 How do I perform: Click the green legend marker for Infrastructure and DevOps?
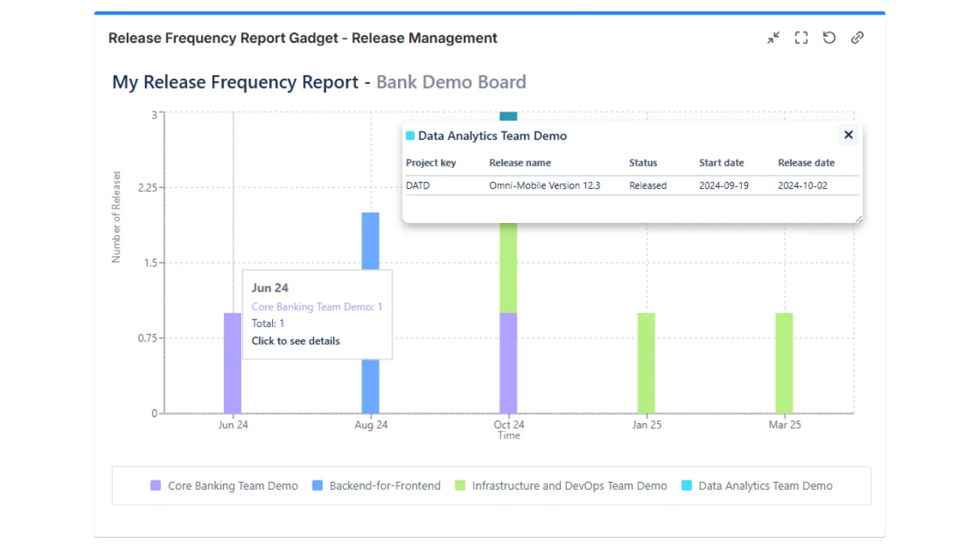tap(459, 485)
